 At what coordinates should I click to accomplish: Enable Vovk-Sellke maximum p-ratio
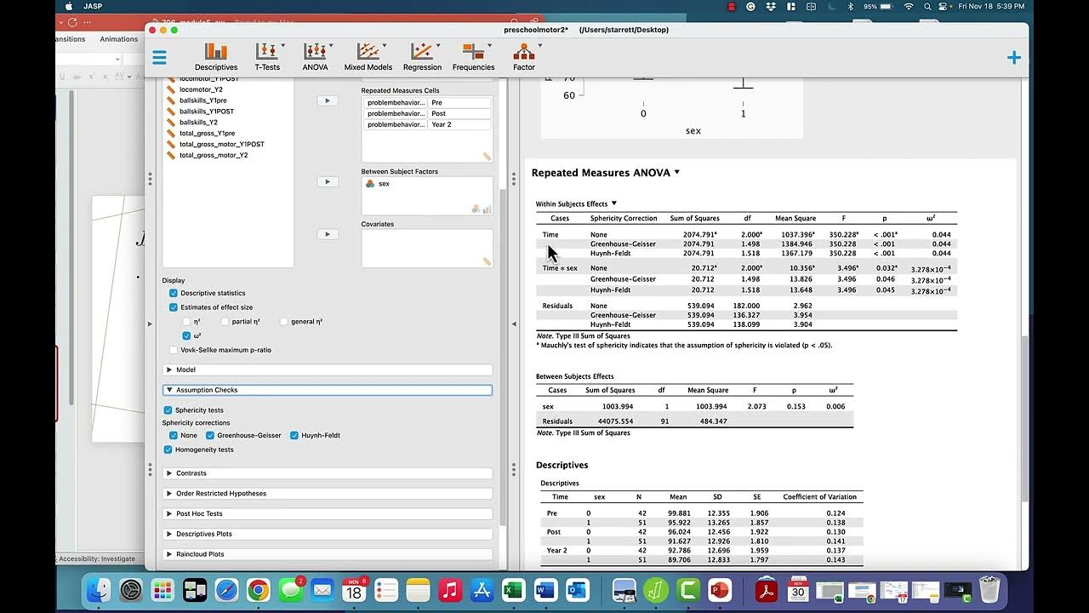pyautogui.click(x=174, y=350)
